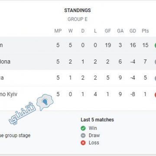Open the team name ending in Kyiv
Viewport: 156px width, 156px height.
tap(9, 94)
